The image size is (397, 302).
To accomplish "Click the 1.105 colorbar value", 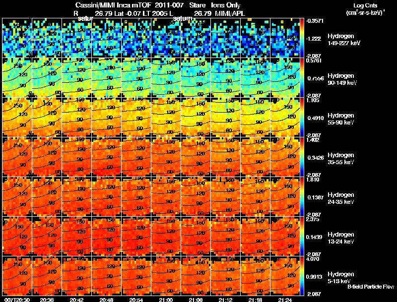I will tap(313, 100).
